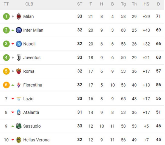
Task: Open the Milan team link
Action: point(28,17)
